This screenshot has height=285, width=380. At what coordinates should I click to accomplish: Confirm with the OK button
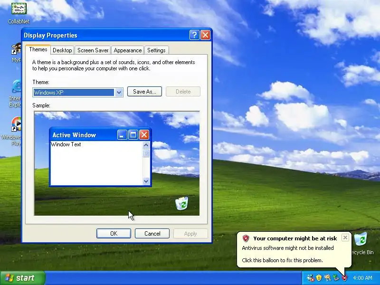pos(114,234)
